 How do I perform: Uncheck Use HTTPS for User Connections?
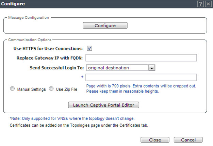[89, 48]
